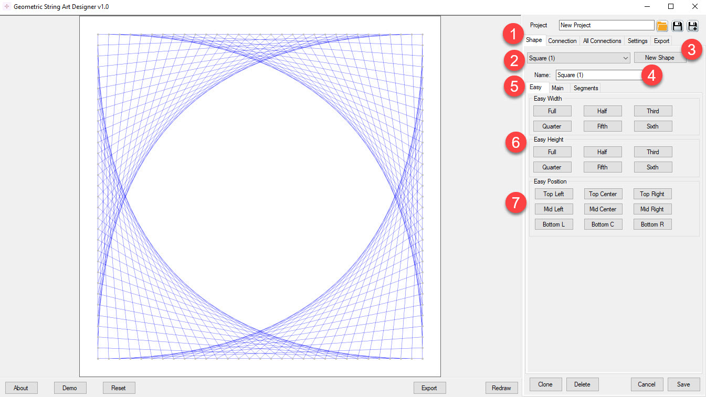The width and height of the screenshot is (706, 397).
Task: Maximize the String Art Designer window
Action: coord(670,7)
